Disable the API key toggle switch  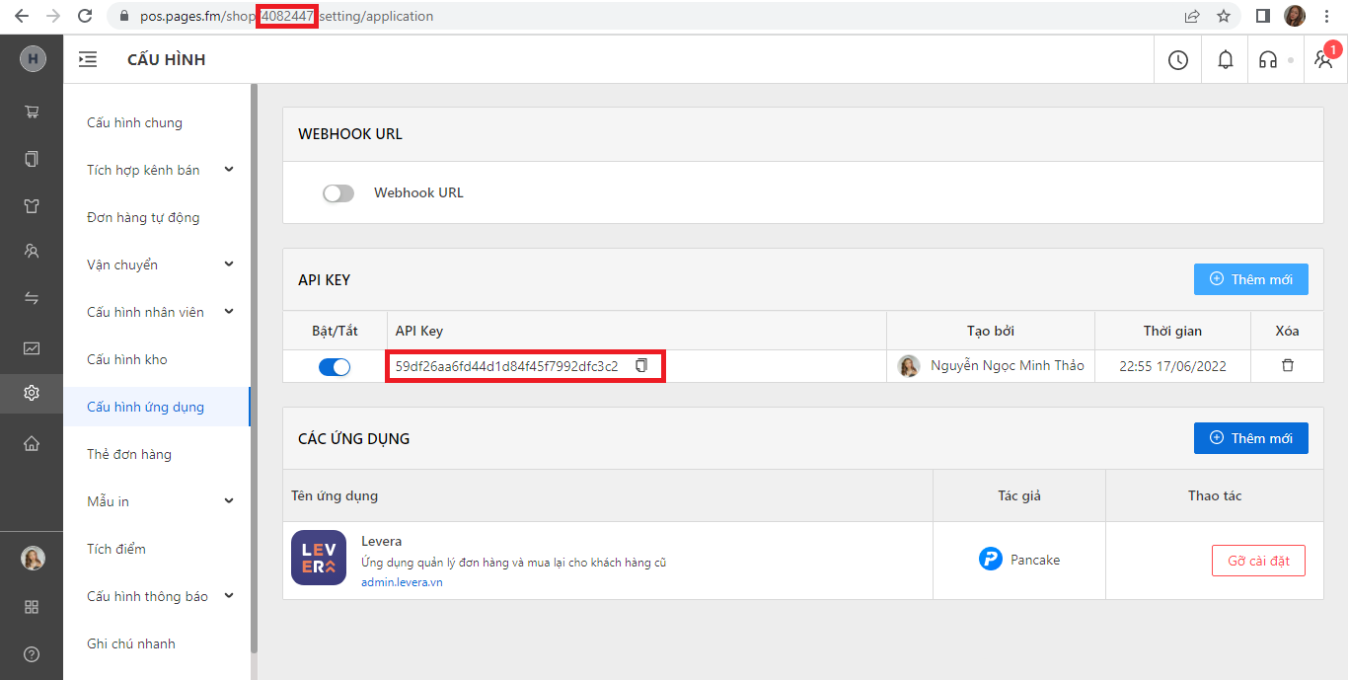[x=335, y=367]
